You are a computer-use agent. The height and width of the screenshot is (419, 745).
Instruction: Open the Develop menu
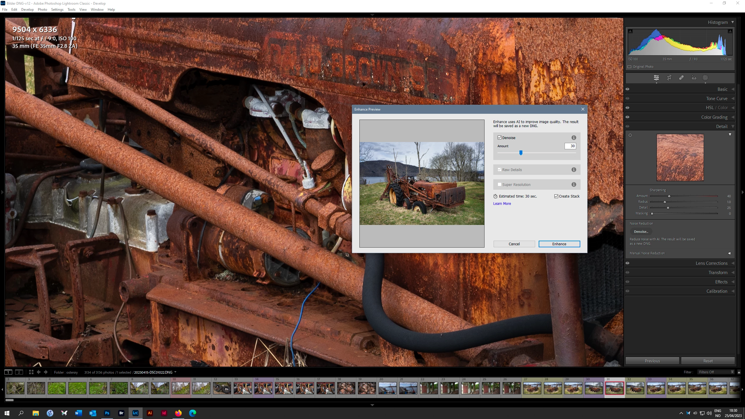(27, 10)
